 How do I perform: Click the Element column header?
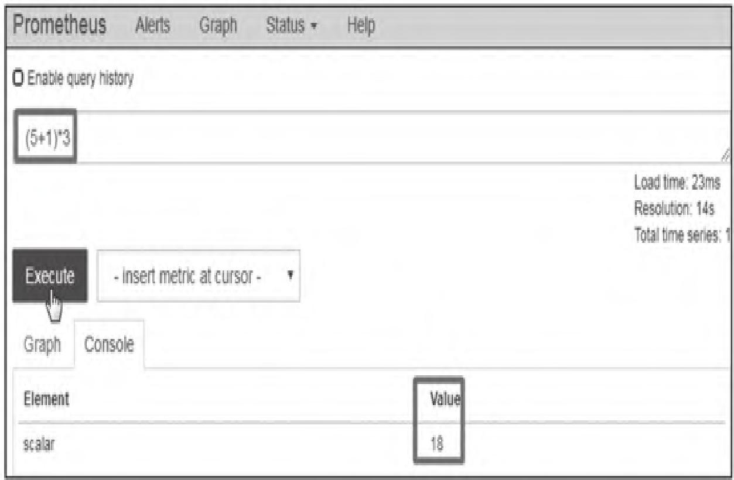[46, 399]
